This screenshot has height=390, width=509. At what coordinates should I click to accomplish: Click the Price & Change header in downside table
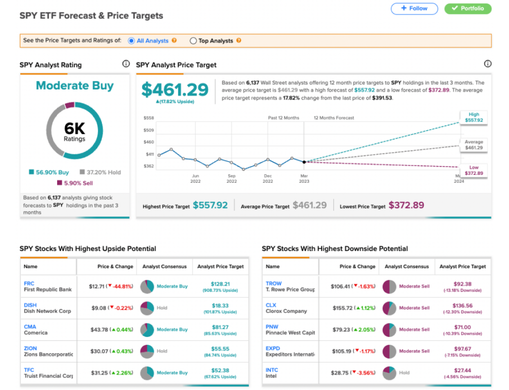(357, 266)
